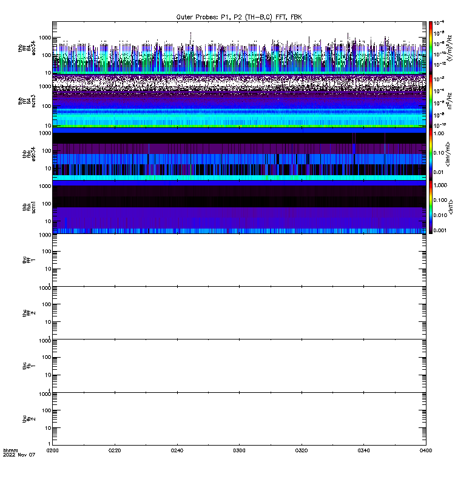Click the nT²/Hz color bar
455x485 pixels.
coord(431,101)
